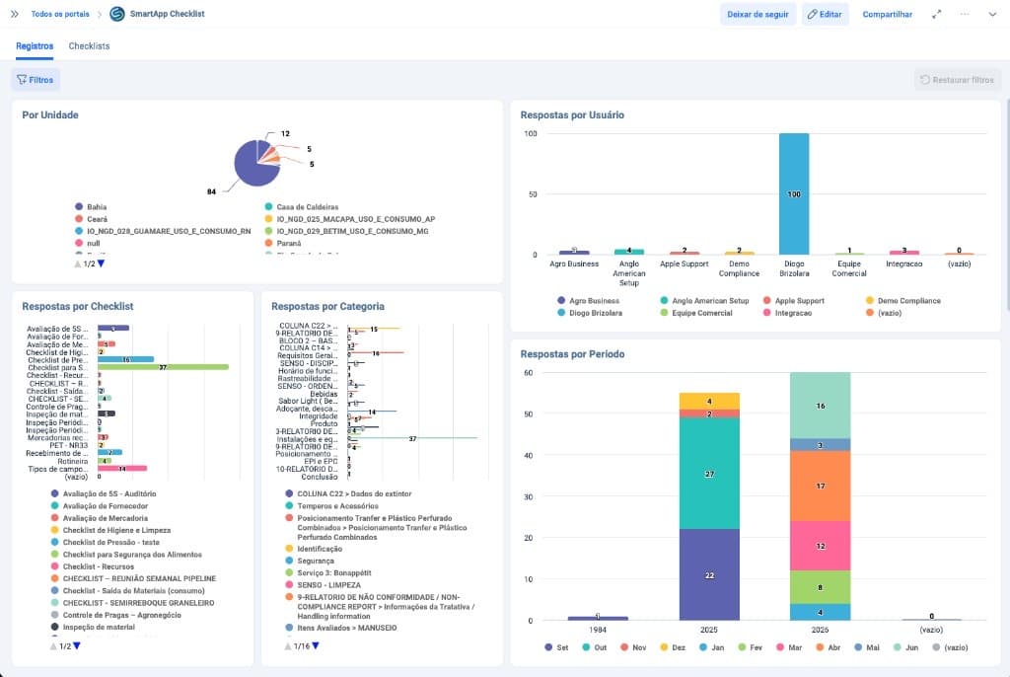Toggle the Nov month legend item
This screenshot has height=677, width=1010.
tap(633, 647)
